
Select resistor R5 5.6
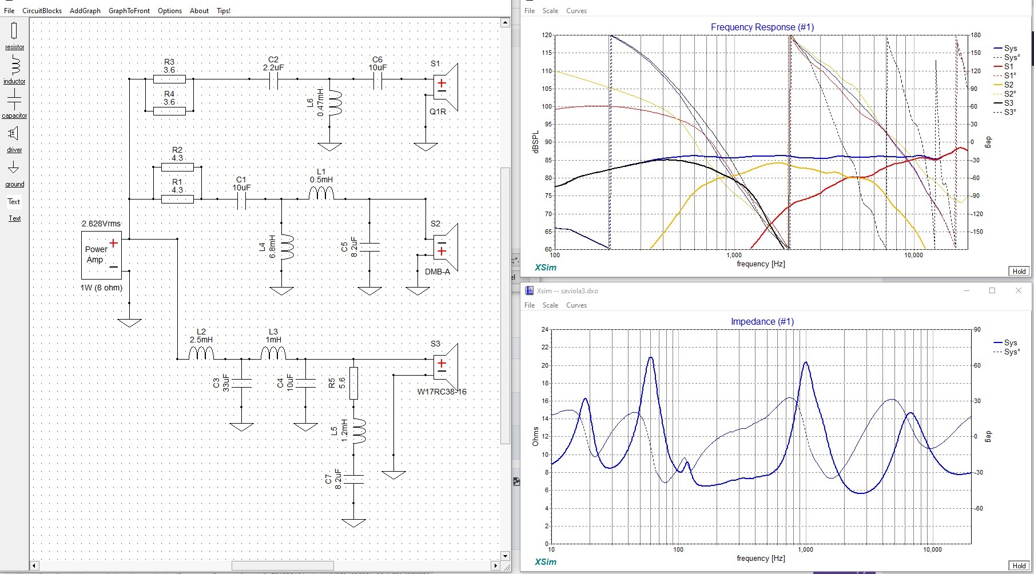pos(353,383)
